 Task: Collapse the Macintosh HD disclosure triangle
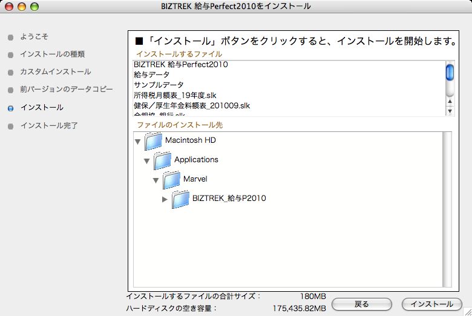pos(137,141)
